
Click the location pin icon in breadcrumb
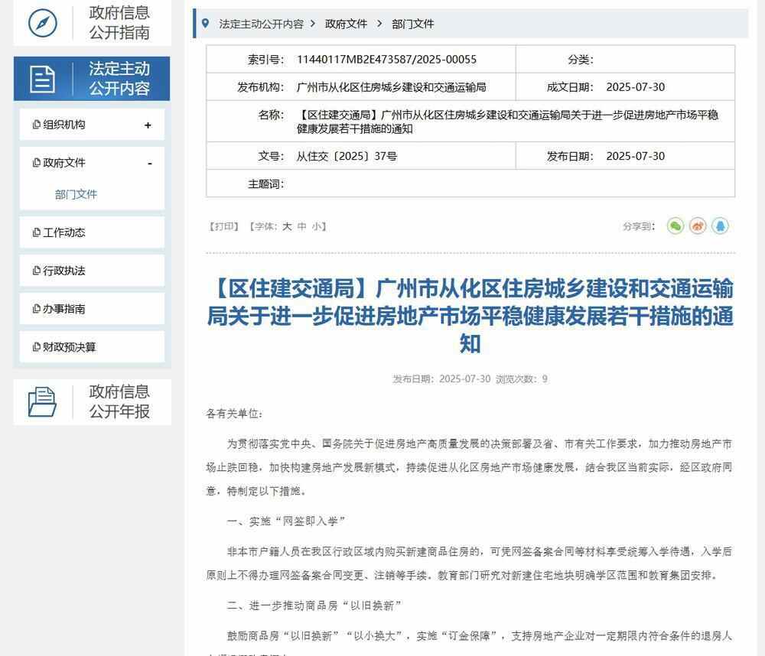pos(205,24)
